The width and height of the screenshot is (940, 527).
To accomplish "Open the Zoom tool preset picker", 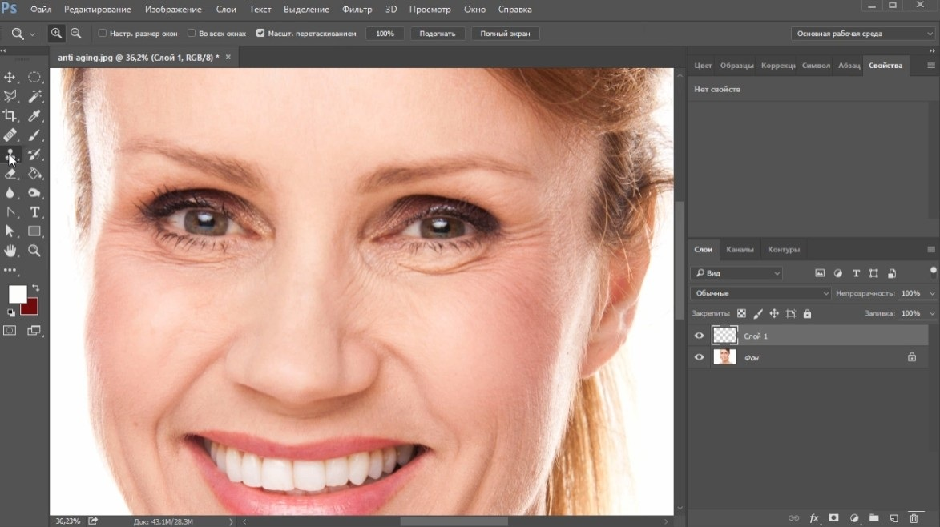I will pos(32,34).
